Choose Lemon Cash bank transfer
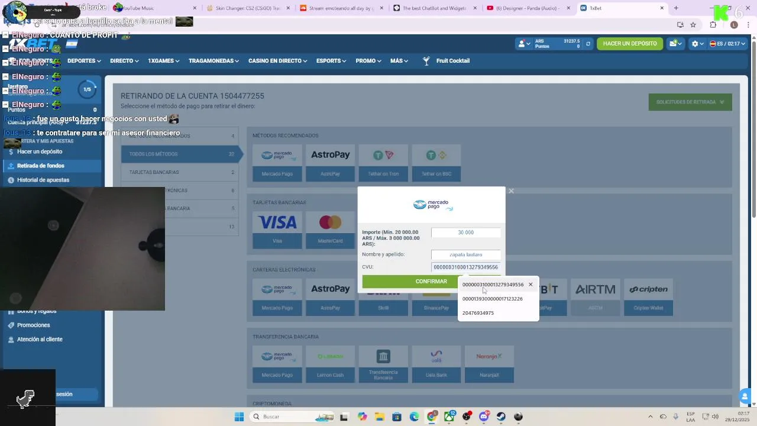Image resolution: width=757 pixels, height=426 pixels. (x=330, y=363)
